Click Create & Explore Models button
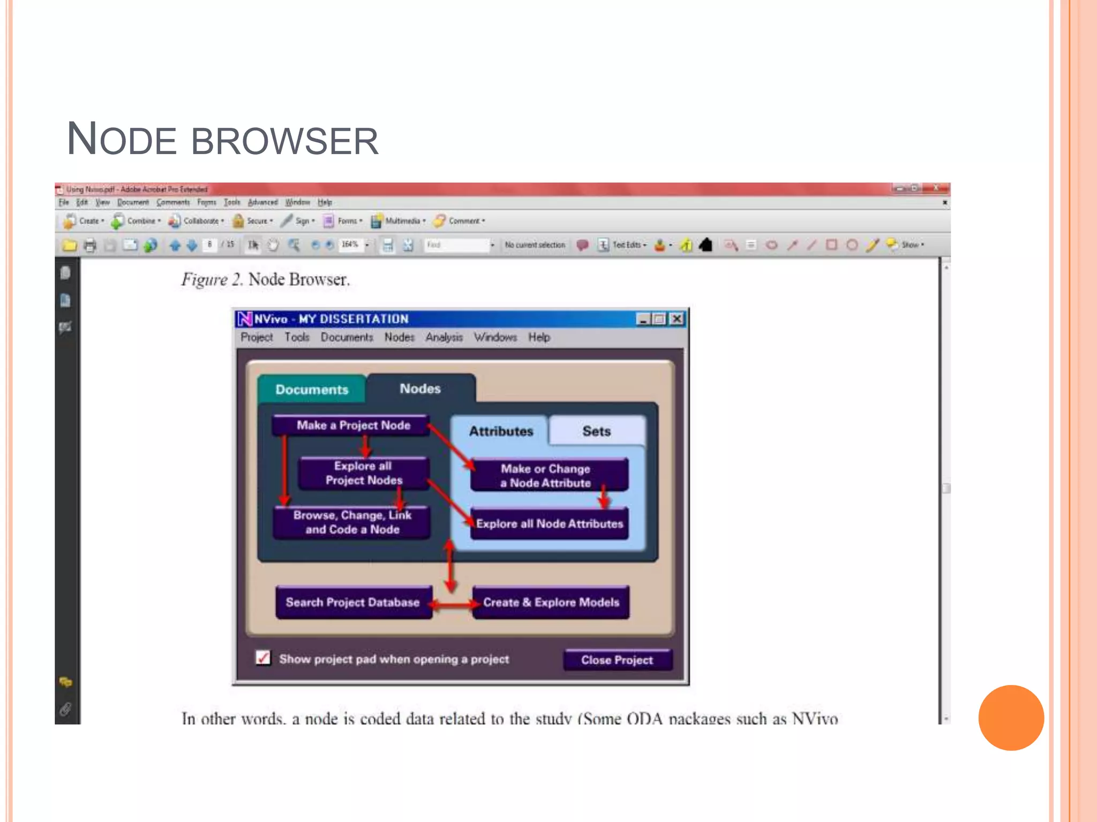Screen dimensions: 1097x822 (x=551, y=602)
